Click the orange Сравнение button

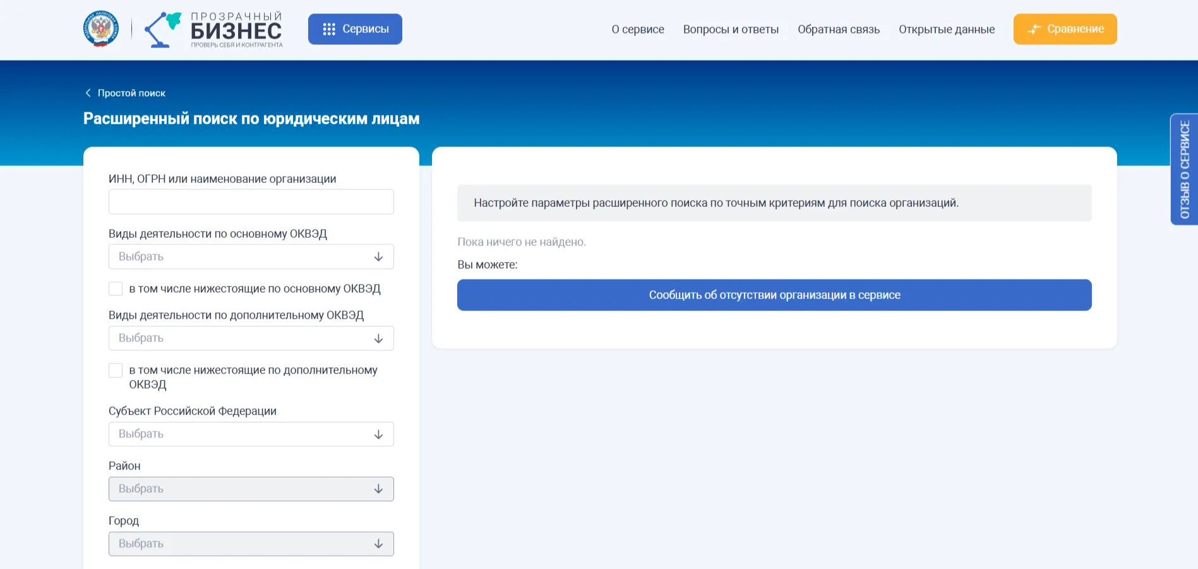click(x=1065, y=28)
